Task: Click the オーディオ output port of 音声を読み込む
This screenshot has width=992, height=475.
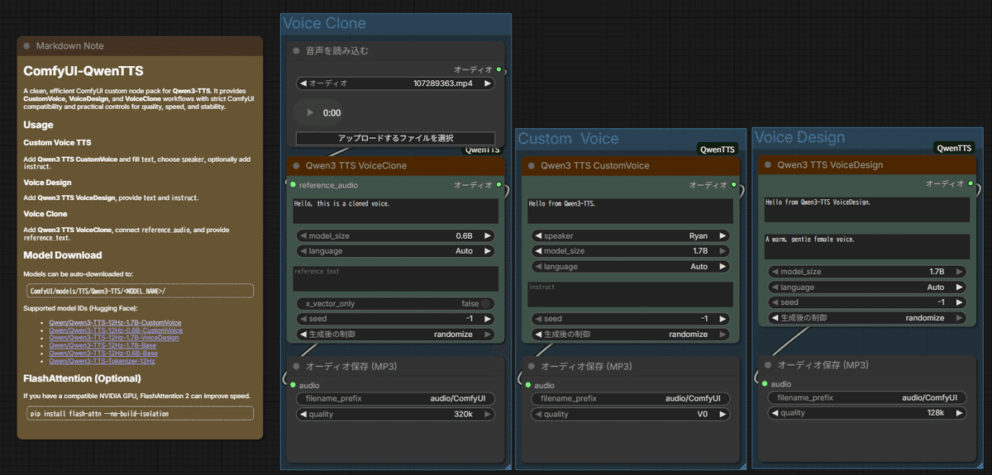Action: point(498,69)
